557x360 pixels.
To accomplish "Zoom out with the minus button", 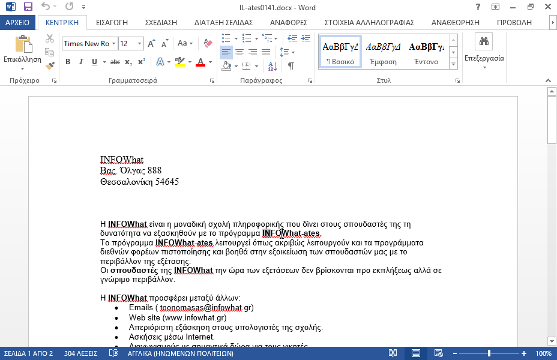I will [455, 353].
